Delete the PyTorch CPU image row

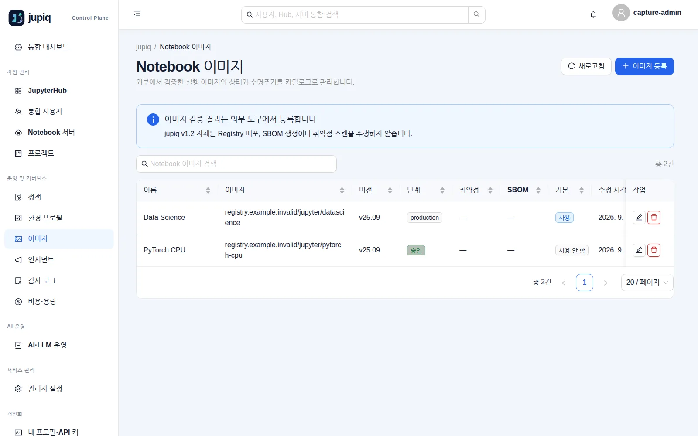654,250
